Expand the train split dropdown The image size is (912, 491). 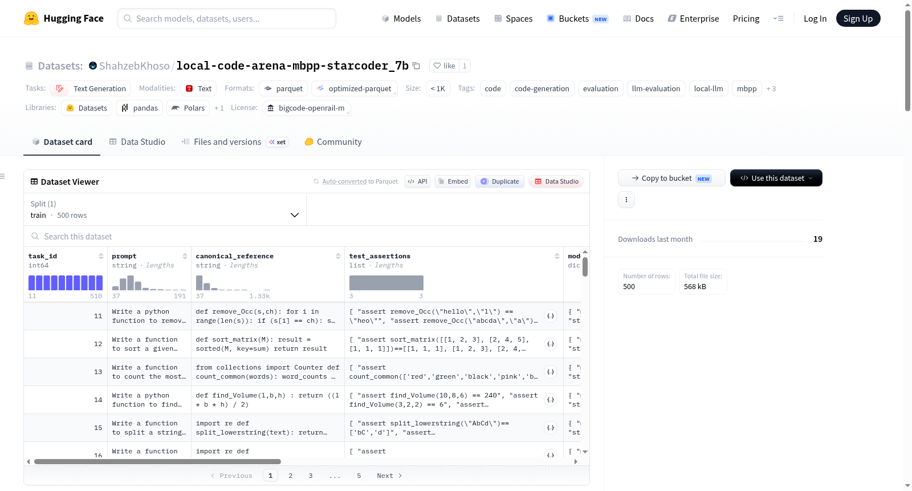tap(165, 209)
